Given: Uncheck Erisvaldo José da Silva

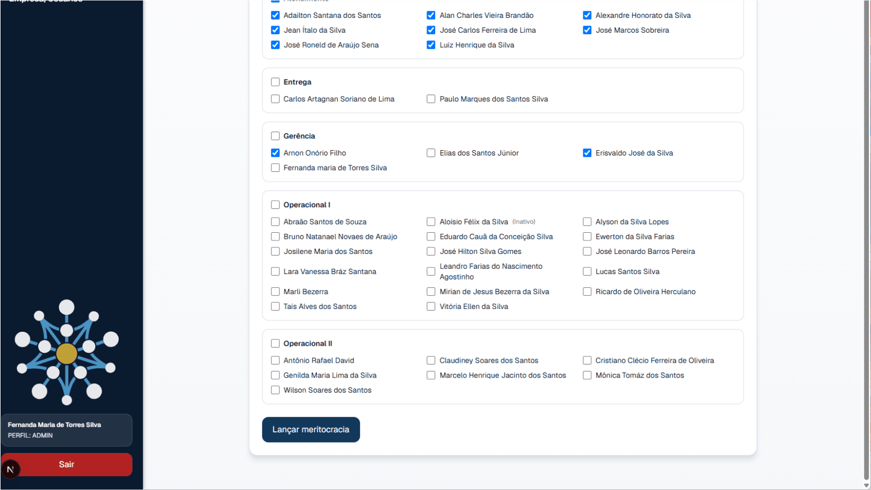Looking at the screenshot, I should [x=587, y=153].
